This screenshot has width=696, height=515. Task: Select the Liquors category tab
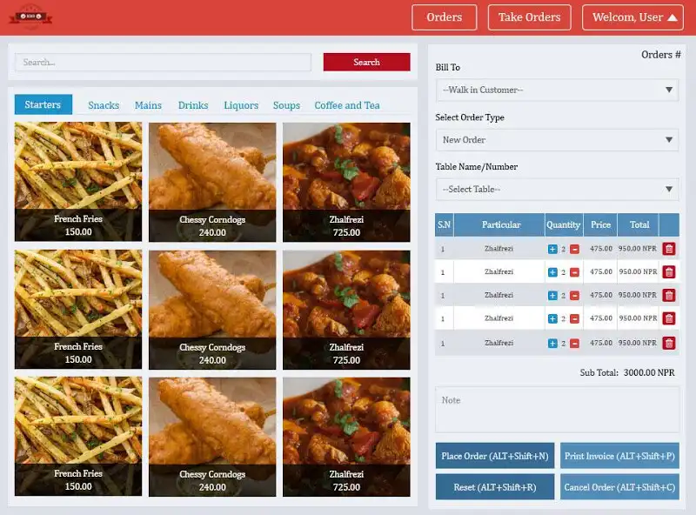click(241, 105)
